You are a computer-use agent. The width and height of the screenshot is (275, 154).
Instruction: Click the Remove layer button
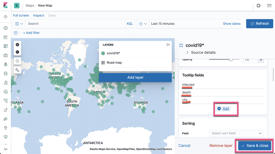click(x=221, y=145)
